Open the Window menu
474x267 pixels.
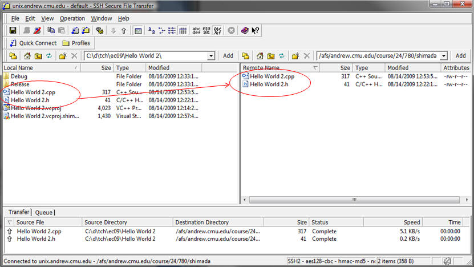[x=102, y=18]
